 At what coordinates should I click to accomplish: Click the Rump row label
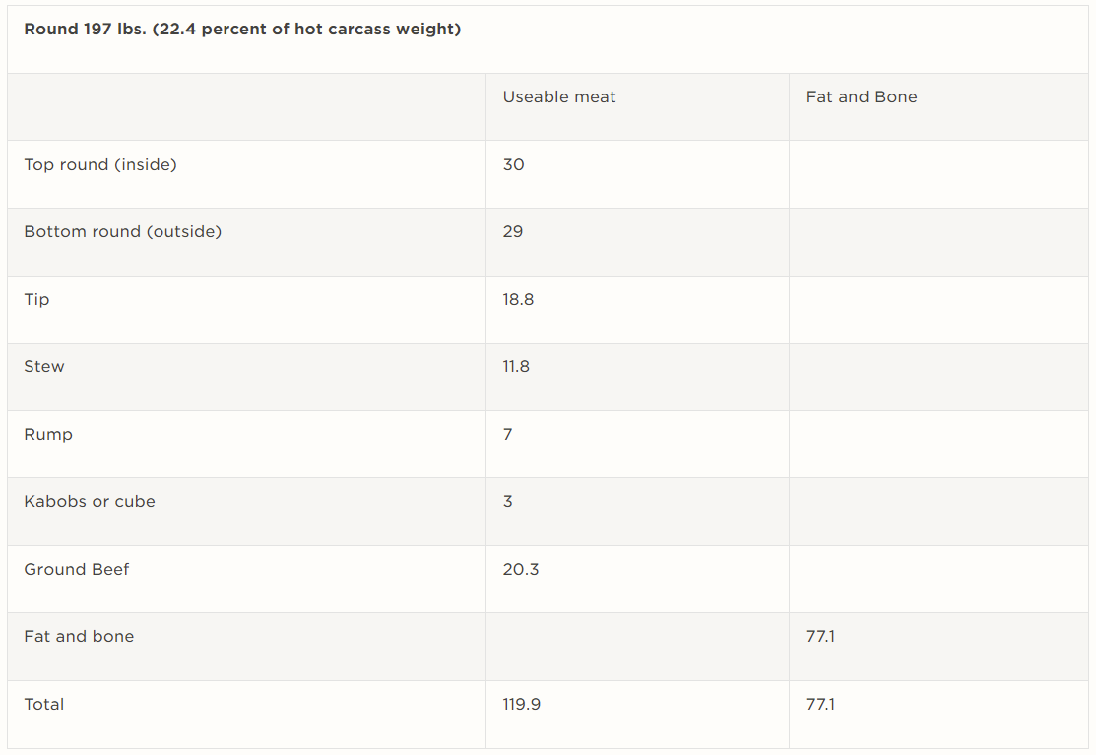click(48, 435)
